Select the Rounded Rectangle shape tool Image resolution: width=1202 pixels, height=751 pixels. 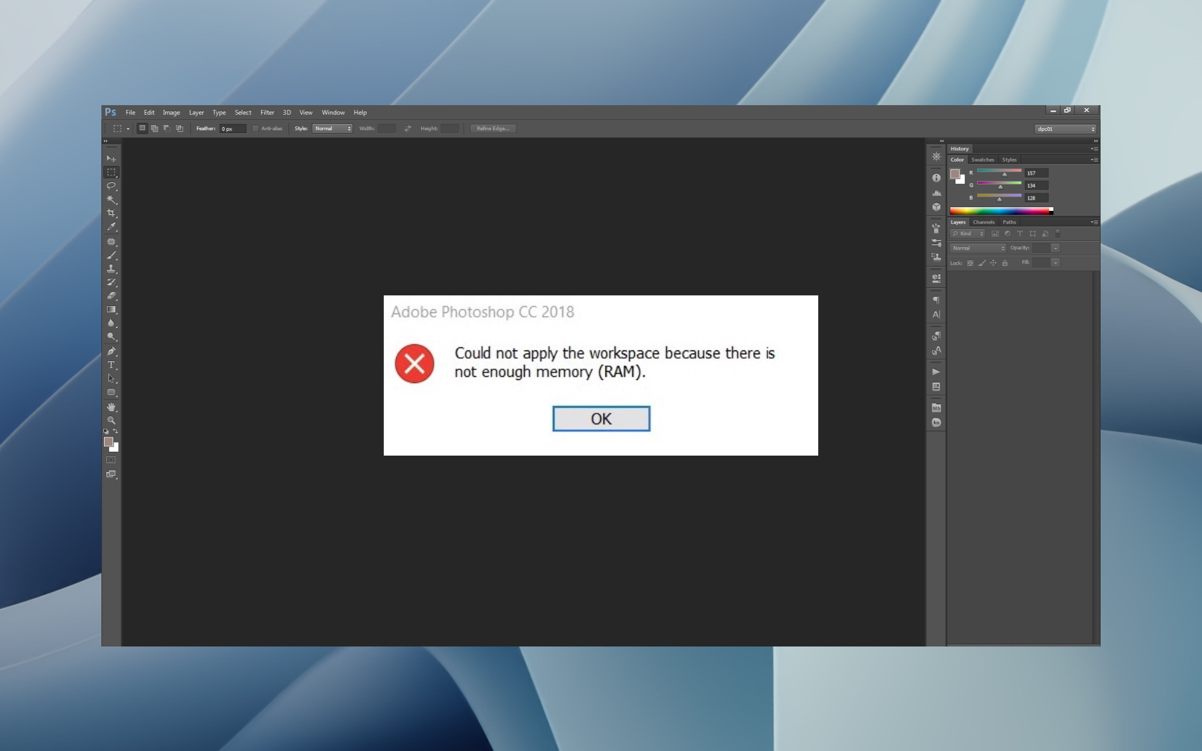coord(111,392)
